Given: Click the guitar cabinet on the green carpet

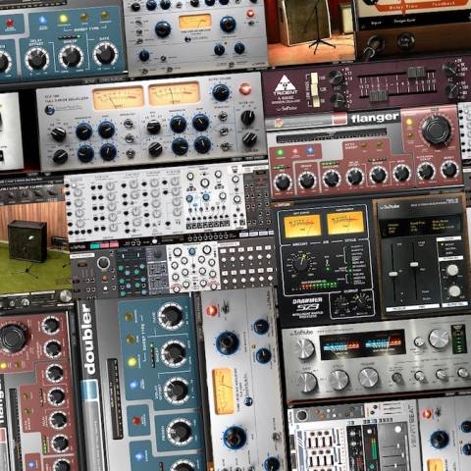Looking at the screenshot, I should pos(27,240).
